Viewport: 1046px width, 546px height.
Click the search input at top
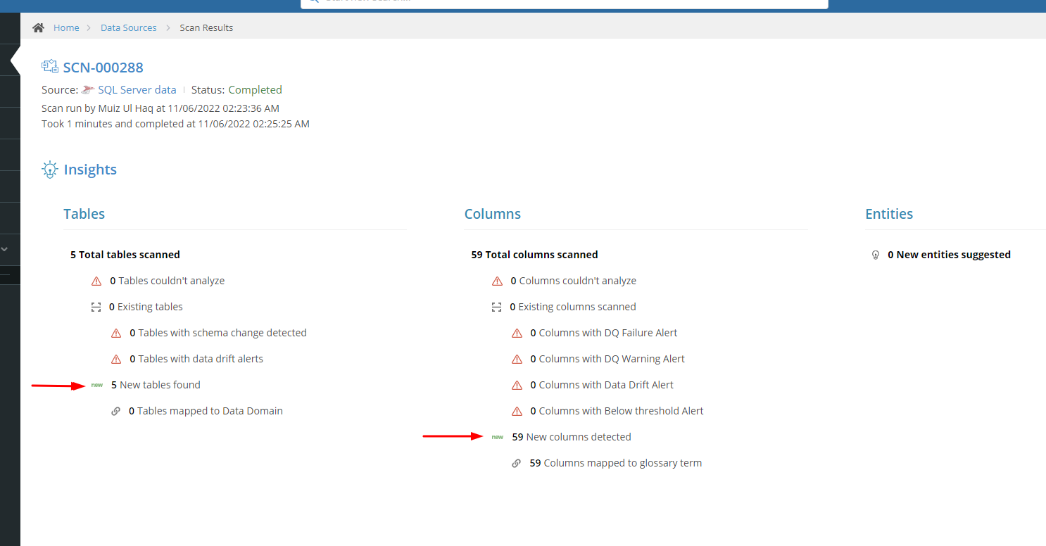coord(565,4)
